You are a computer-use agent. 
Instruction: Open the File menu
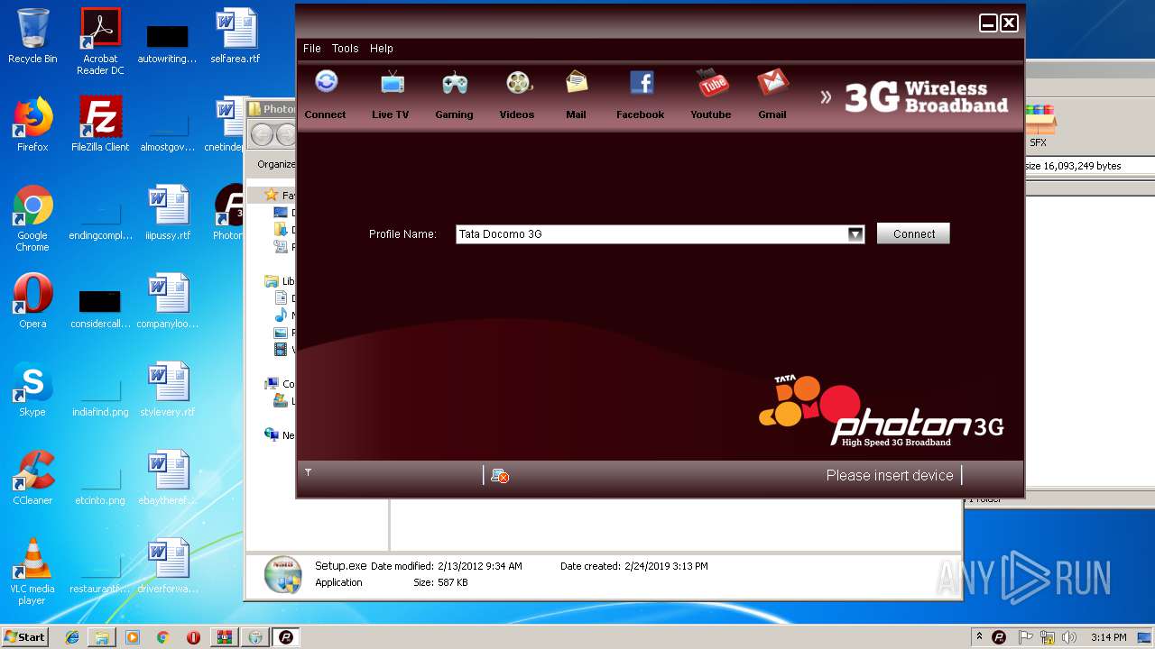click(312, 49)
